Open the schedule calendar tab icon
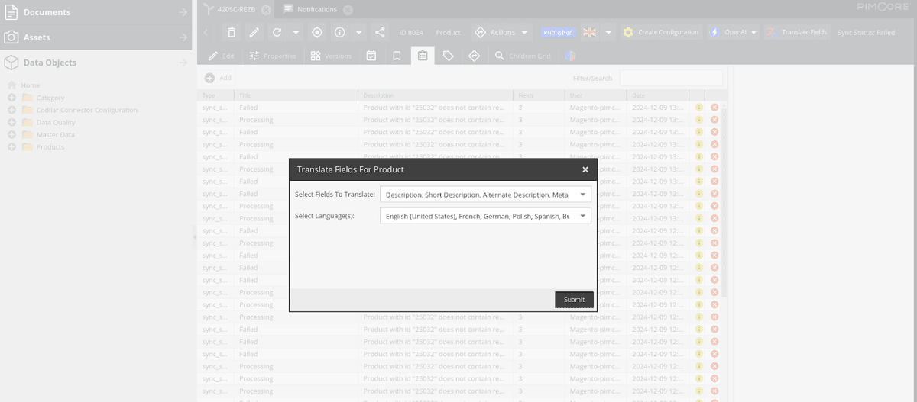 [371, 56]
